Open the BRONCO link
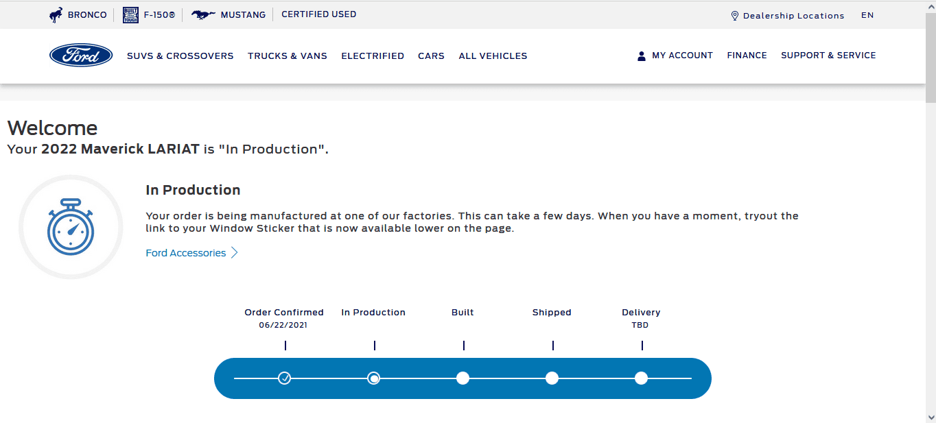The height and width of the screenshot is (423, 936). click(87, 14)
